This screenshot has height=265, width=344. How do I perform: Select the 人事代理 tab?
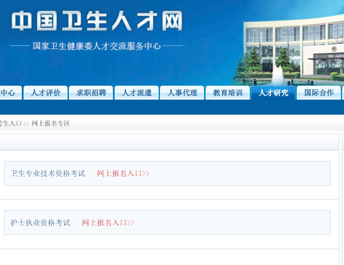tap(182, 93)
